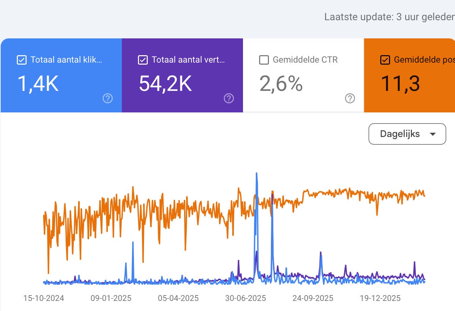Click the arrow beside Dagelijks
The width and height of the screenshot is (455, 311).
coord(433,134)
